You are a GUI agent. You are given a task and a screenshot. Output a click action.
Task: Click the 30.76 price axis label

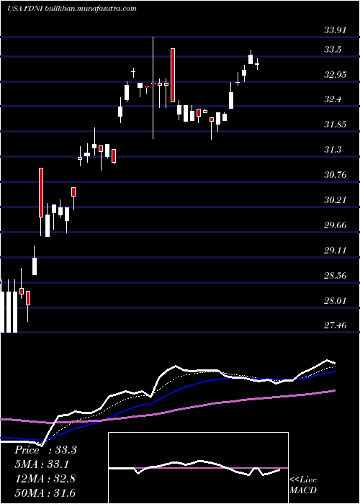point(336,175)
